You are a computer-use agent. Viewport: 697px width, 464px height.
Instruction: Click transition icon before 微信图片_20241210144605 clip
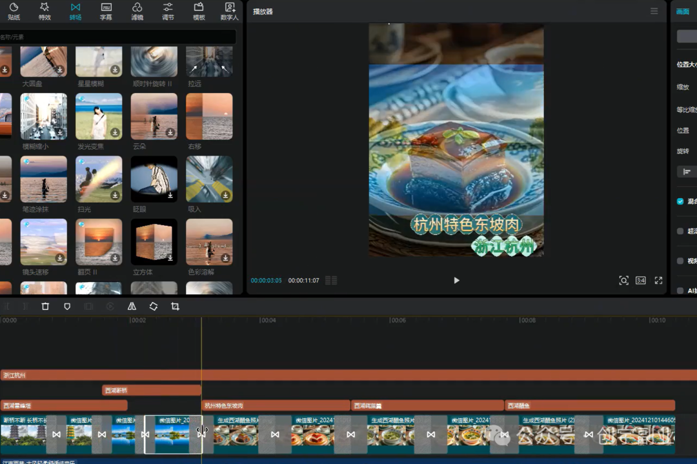pyautogui.click(x=589, y=434)
